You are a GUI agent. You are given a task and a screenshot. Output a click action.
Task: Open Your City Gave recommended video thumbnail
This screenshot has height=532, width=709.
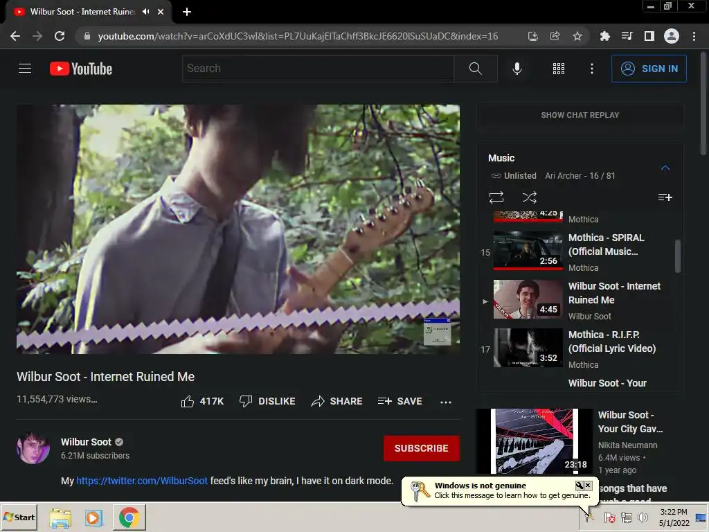(x=534, y=441)
